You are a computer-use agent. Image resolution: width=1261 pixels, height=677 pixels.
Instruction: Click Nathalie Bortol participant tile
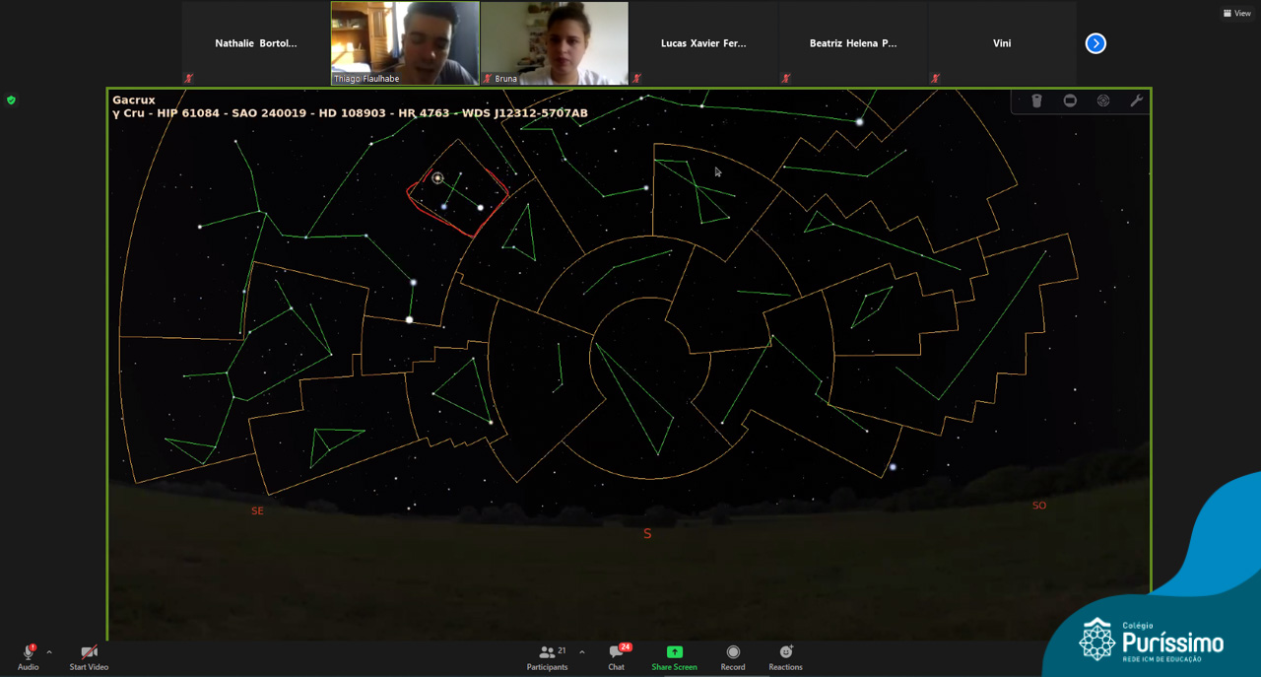pyautogui.click(x=255, y=43)
